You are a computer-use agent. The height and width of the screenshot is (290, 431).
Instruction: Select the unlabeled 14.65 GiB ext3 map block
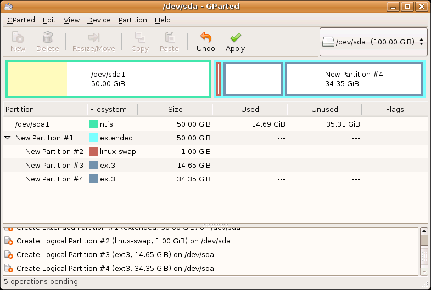pos(253,79)
